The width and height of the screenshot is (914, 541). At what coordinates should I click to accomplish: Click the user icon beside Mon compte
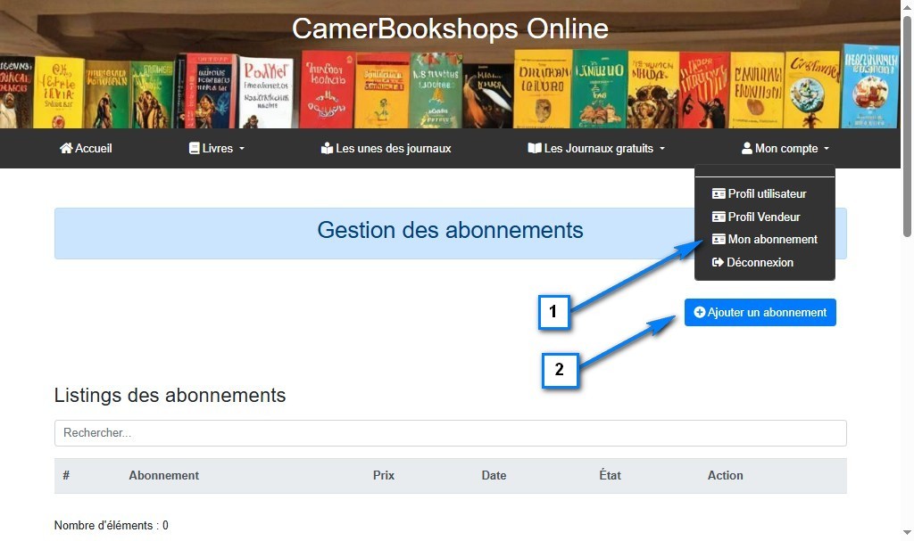(x=747, y=148)
